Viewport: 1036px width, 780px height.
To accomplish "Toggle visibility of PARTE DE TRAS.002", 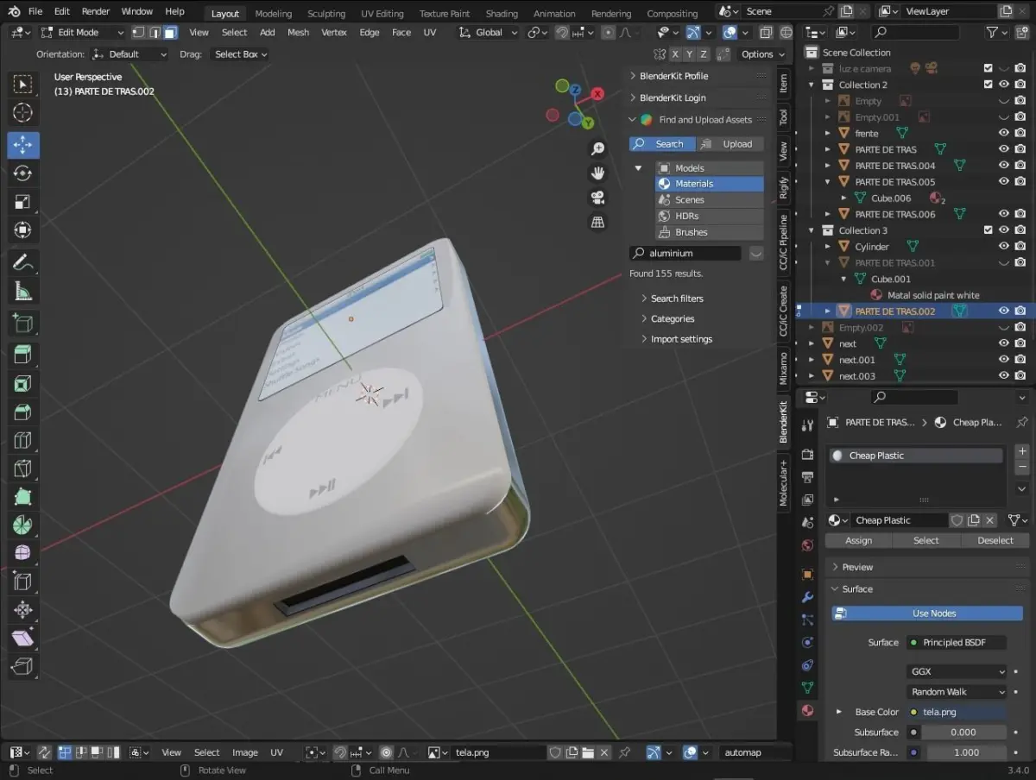I will [1004, 311].
